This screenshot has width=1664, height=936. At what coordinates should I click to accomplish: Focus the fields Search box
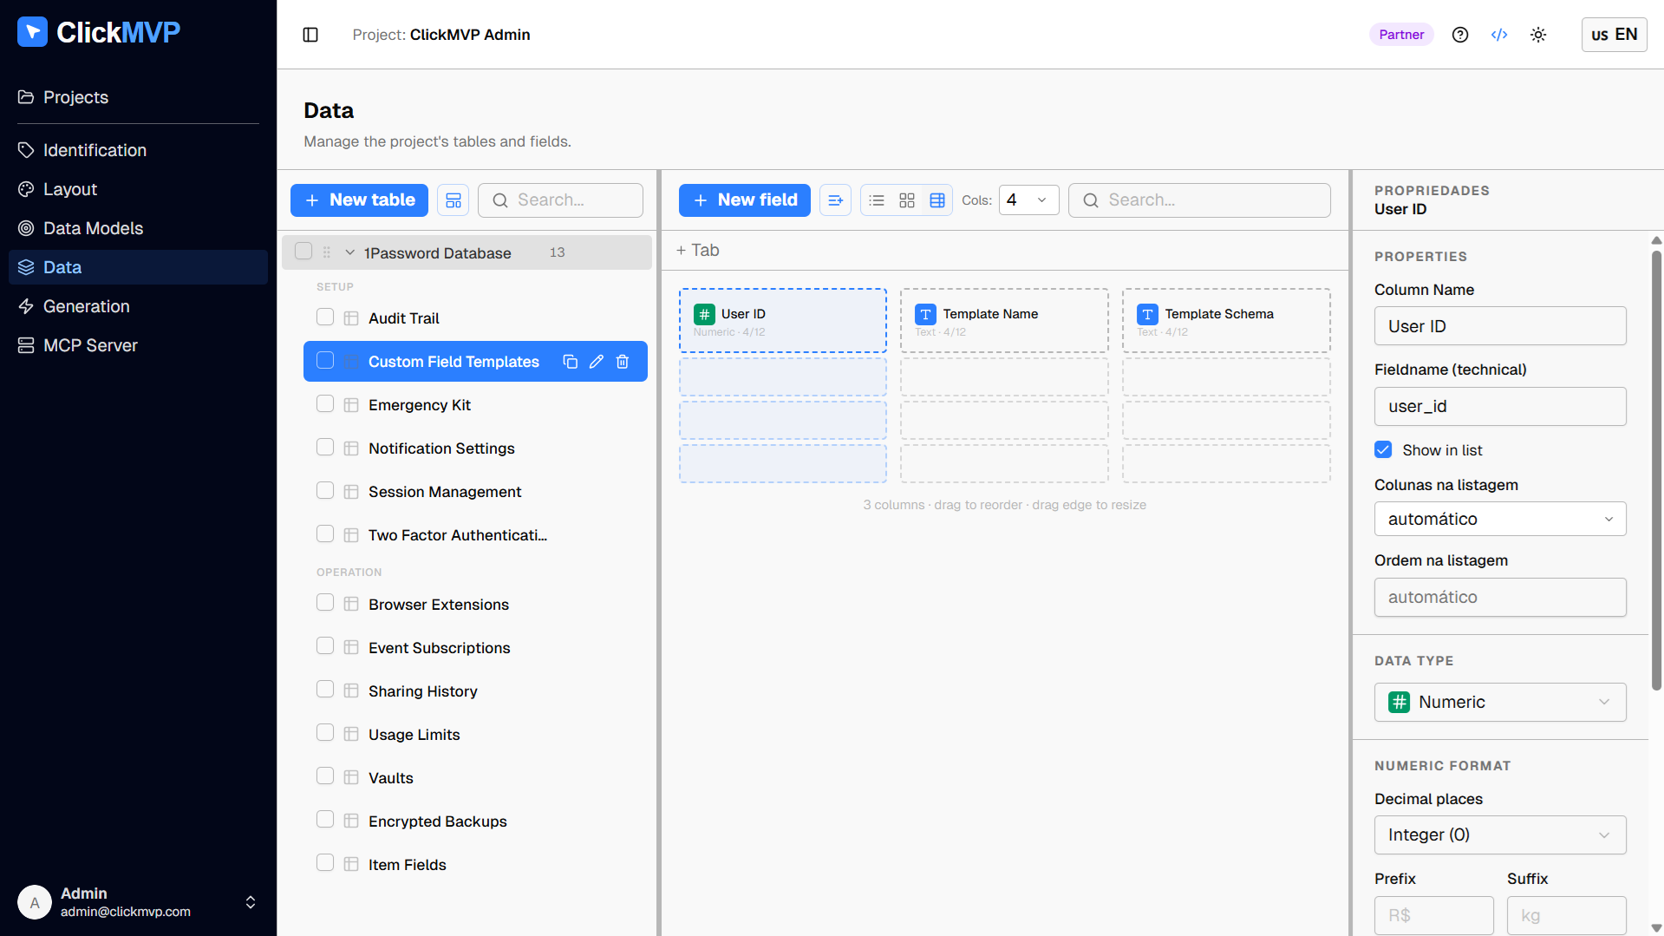1199,200
